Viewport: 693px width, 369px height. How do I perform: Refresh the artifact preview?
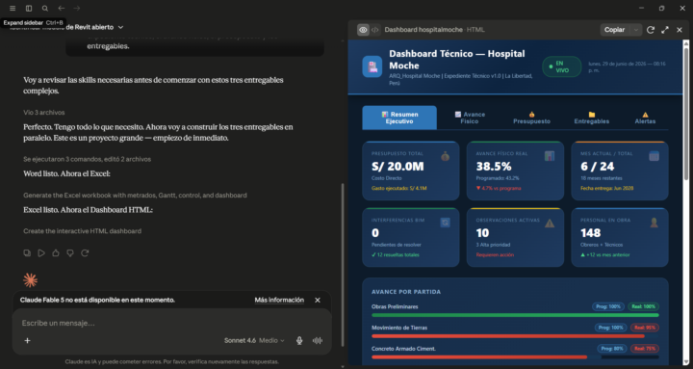[x=651, y=30]
